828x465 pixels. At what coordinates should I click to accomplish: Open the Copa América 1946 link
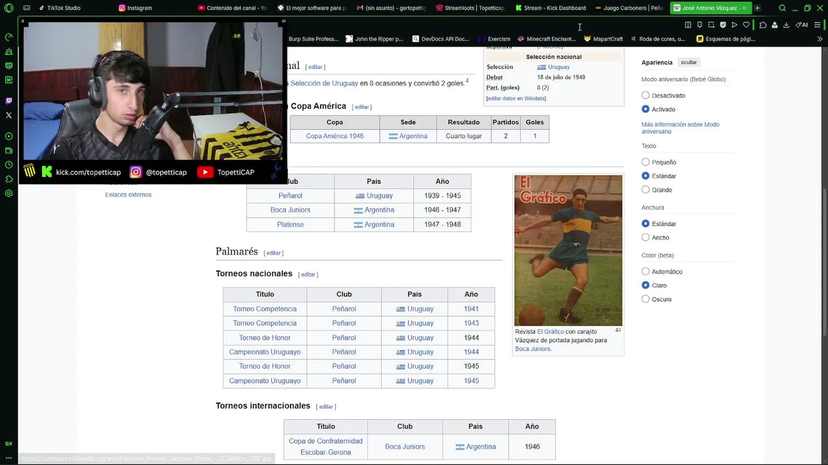coord(334,136)
